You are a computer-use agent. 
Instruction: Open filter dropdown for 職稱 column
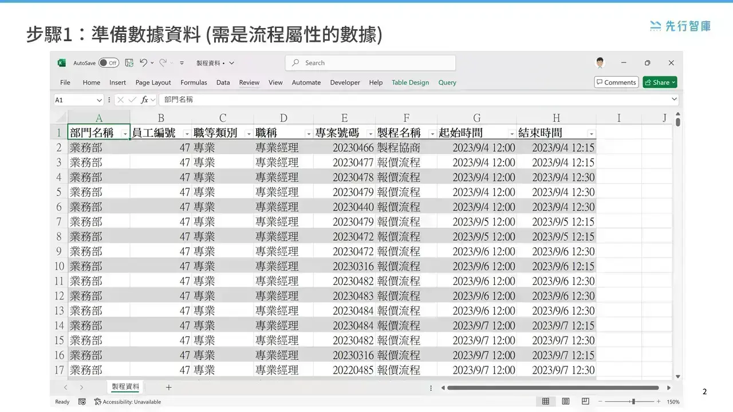click(309, 134)
